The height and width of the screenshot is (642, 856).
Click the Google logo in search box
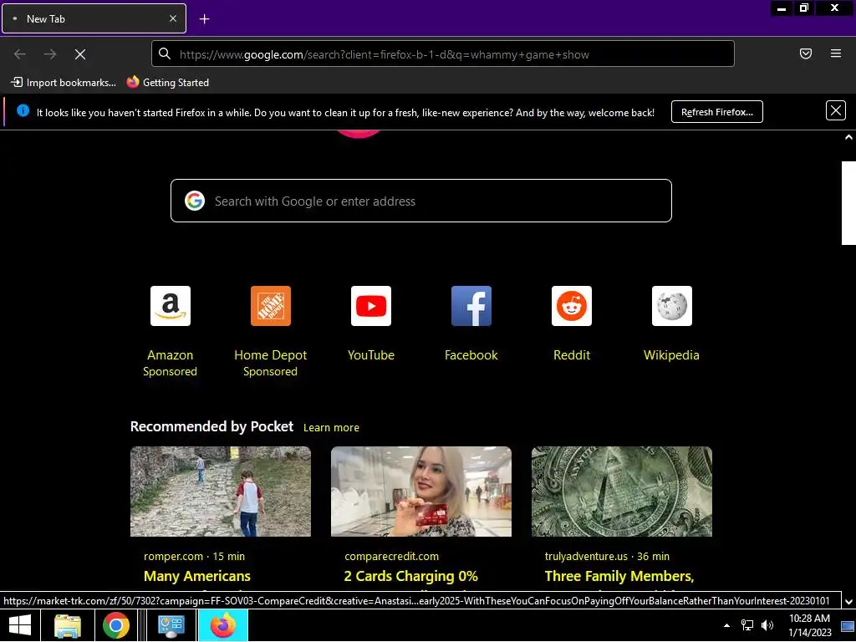194,201
